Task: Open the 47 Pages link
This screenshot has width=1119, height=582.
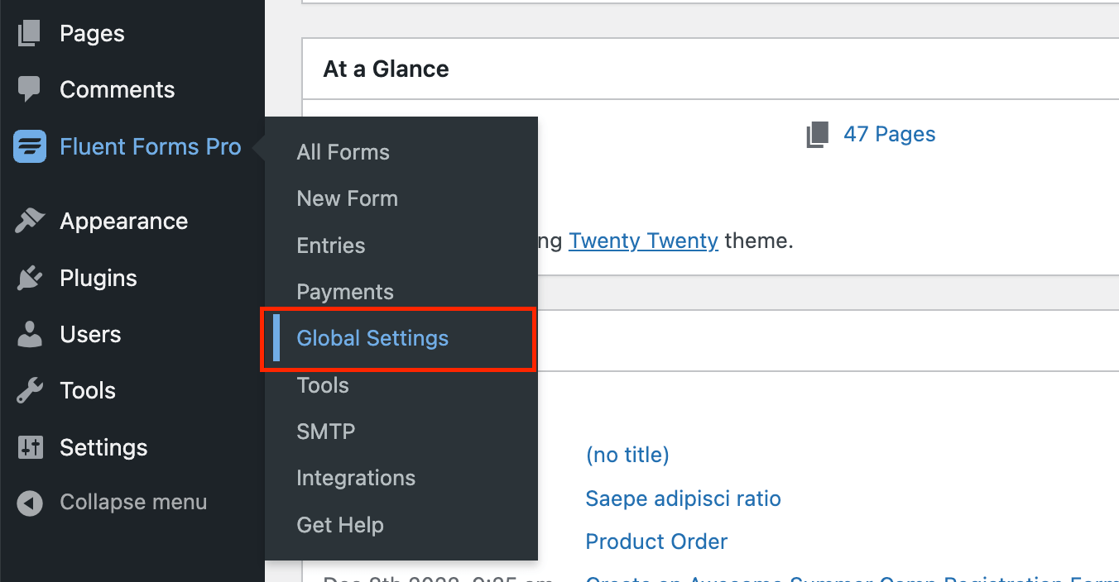Action: (890, 135)
